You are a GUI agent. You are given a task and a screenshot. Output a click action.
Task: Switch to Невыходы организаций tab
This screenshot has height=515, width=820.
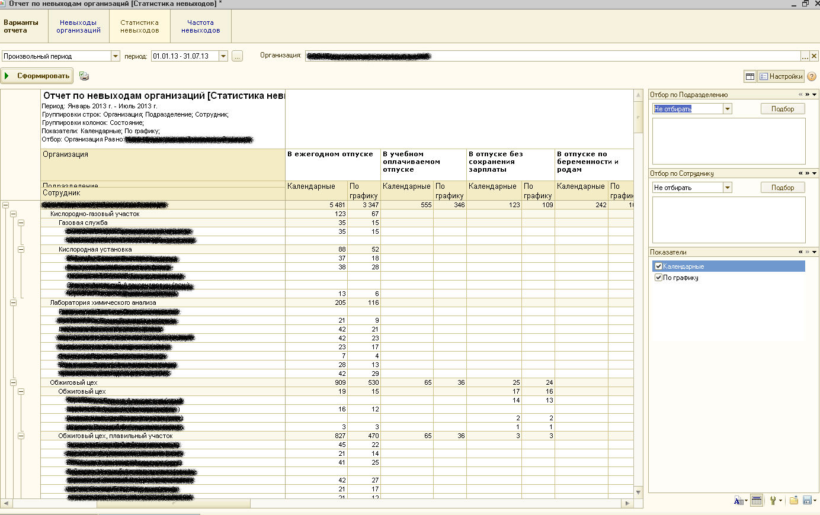click(79, 27)
